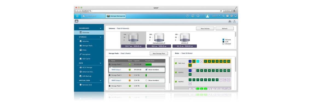Open the language globe icon

coord(232,16)
